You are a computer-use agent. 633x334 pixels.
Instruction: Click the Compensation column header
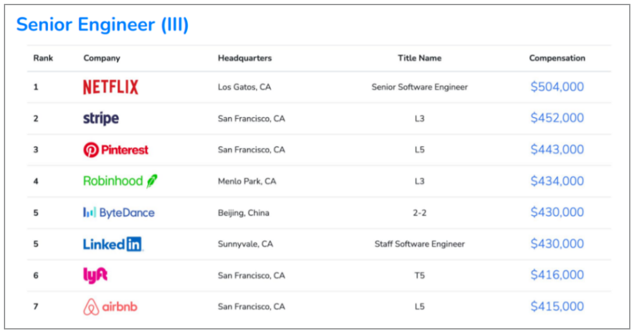[557, 58]
